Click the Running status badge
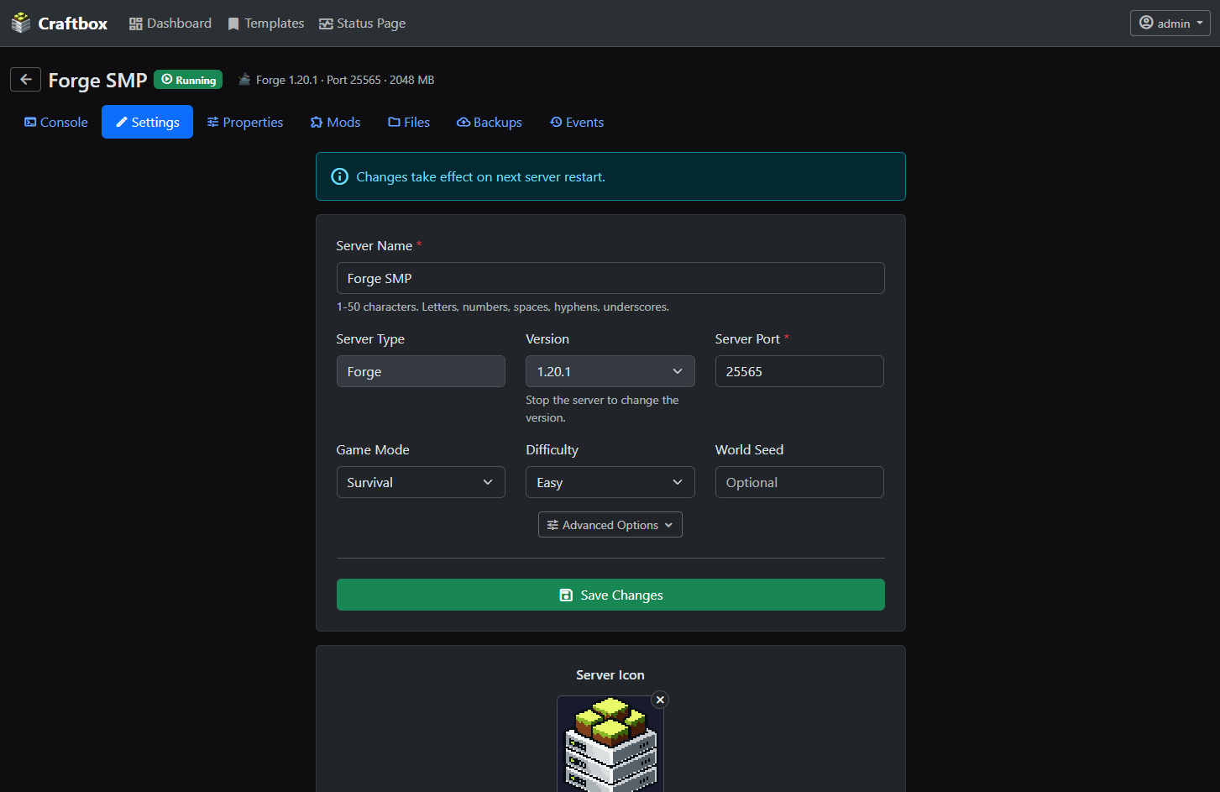Viewport: 1220px width, 792px height. point(188,80)
